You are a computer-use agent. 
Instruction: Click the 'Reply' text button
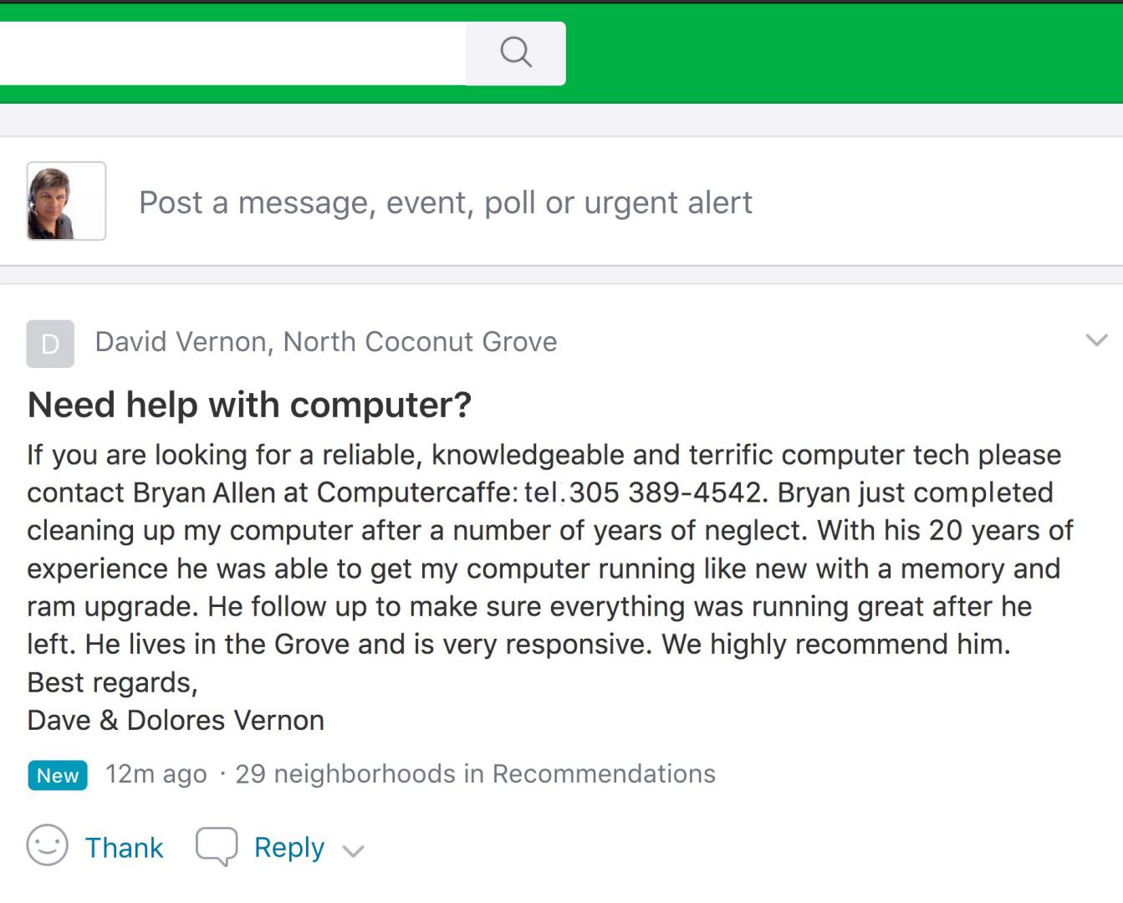tap(289, 848)
